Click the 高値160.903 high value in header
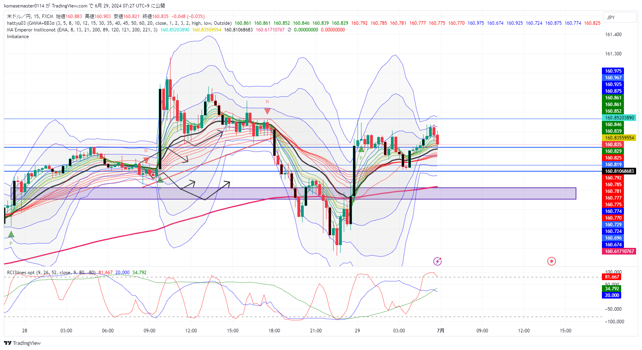The width and height of the screenshot is (642, 350). click(x=98, y=16)
